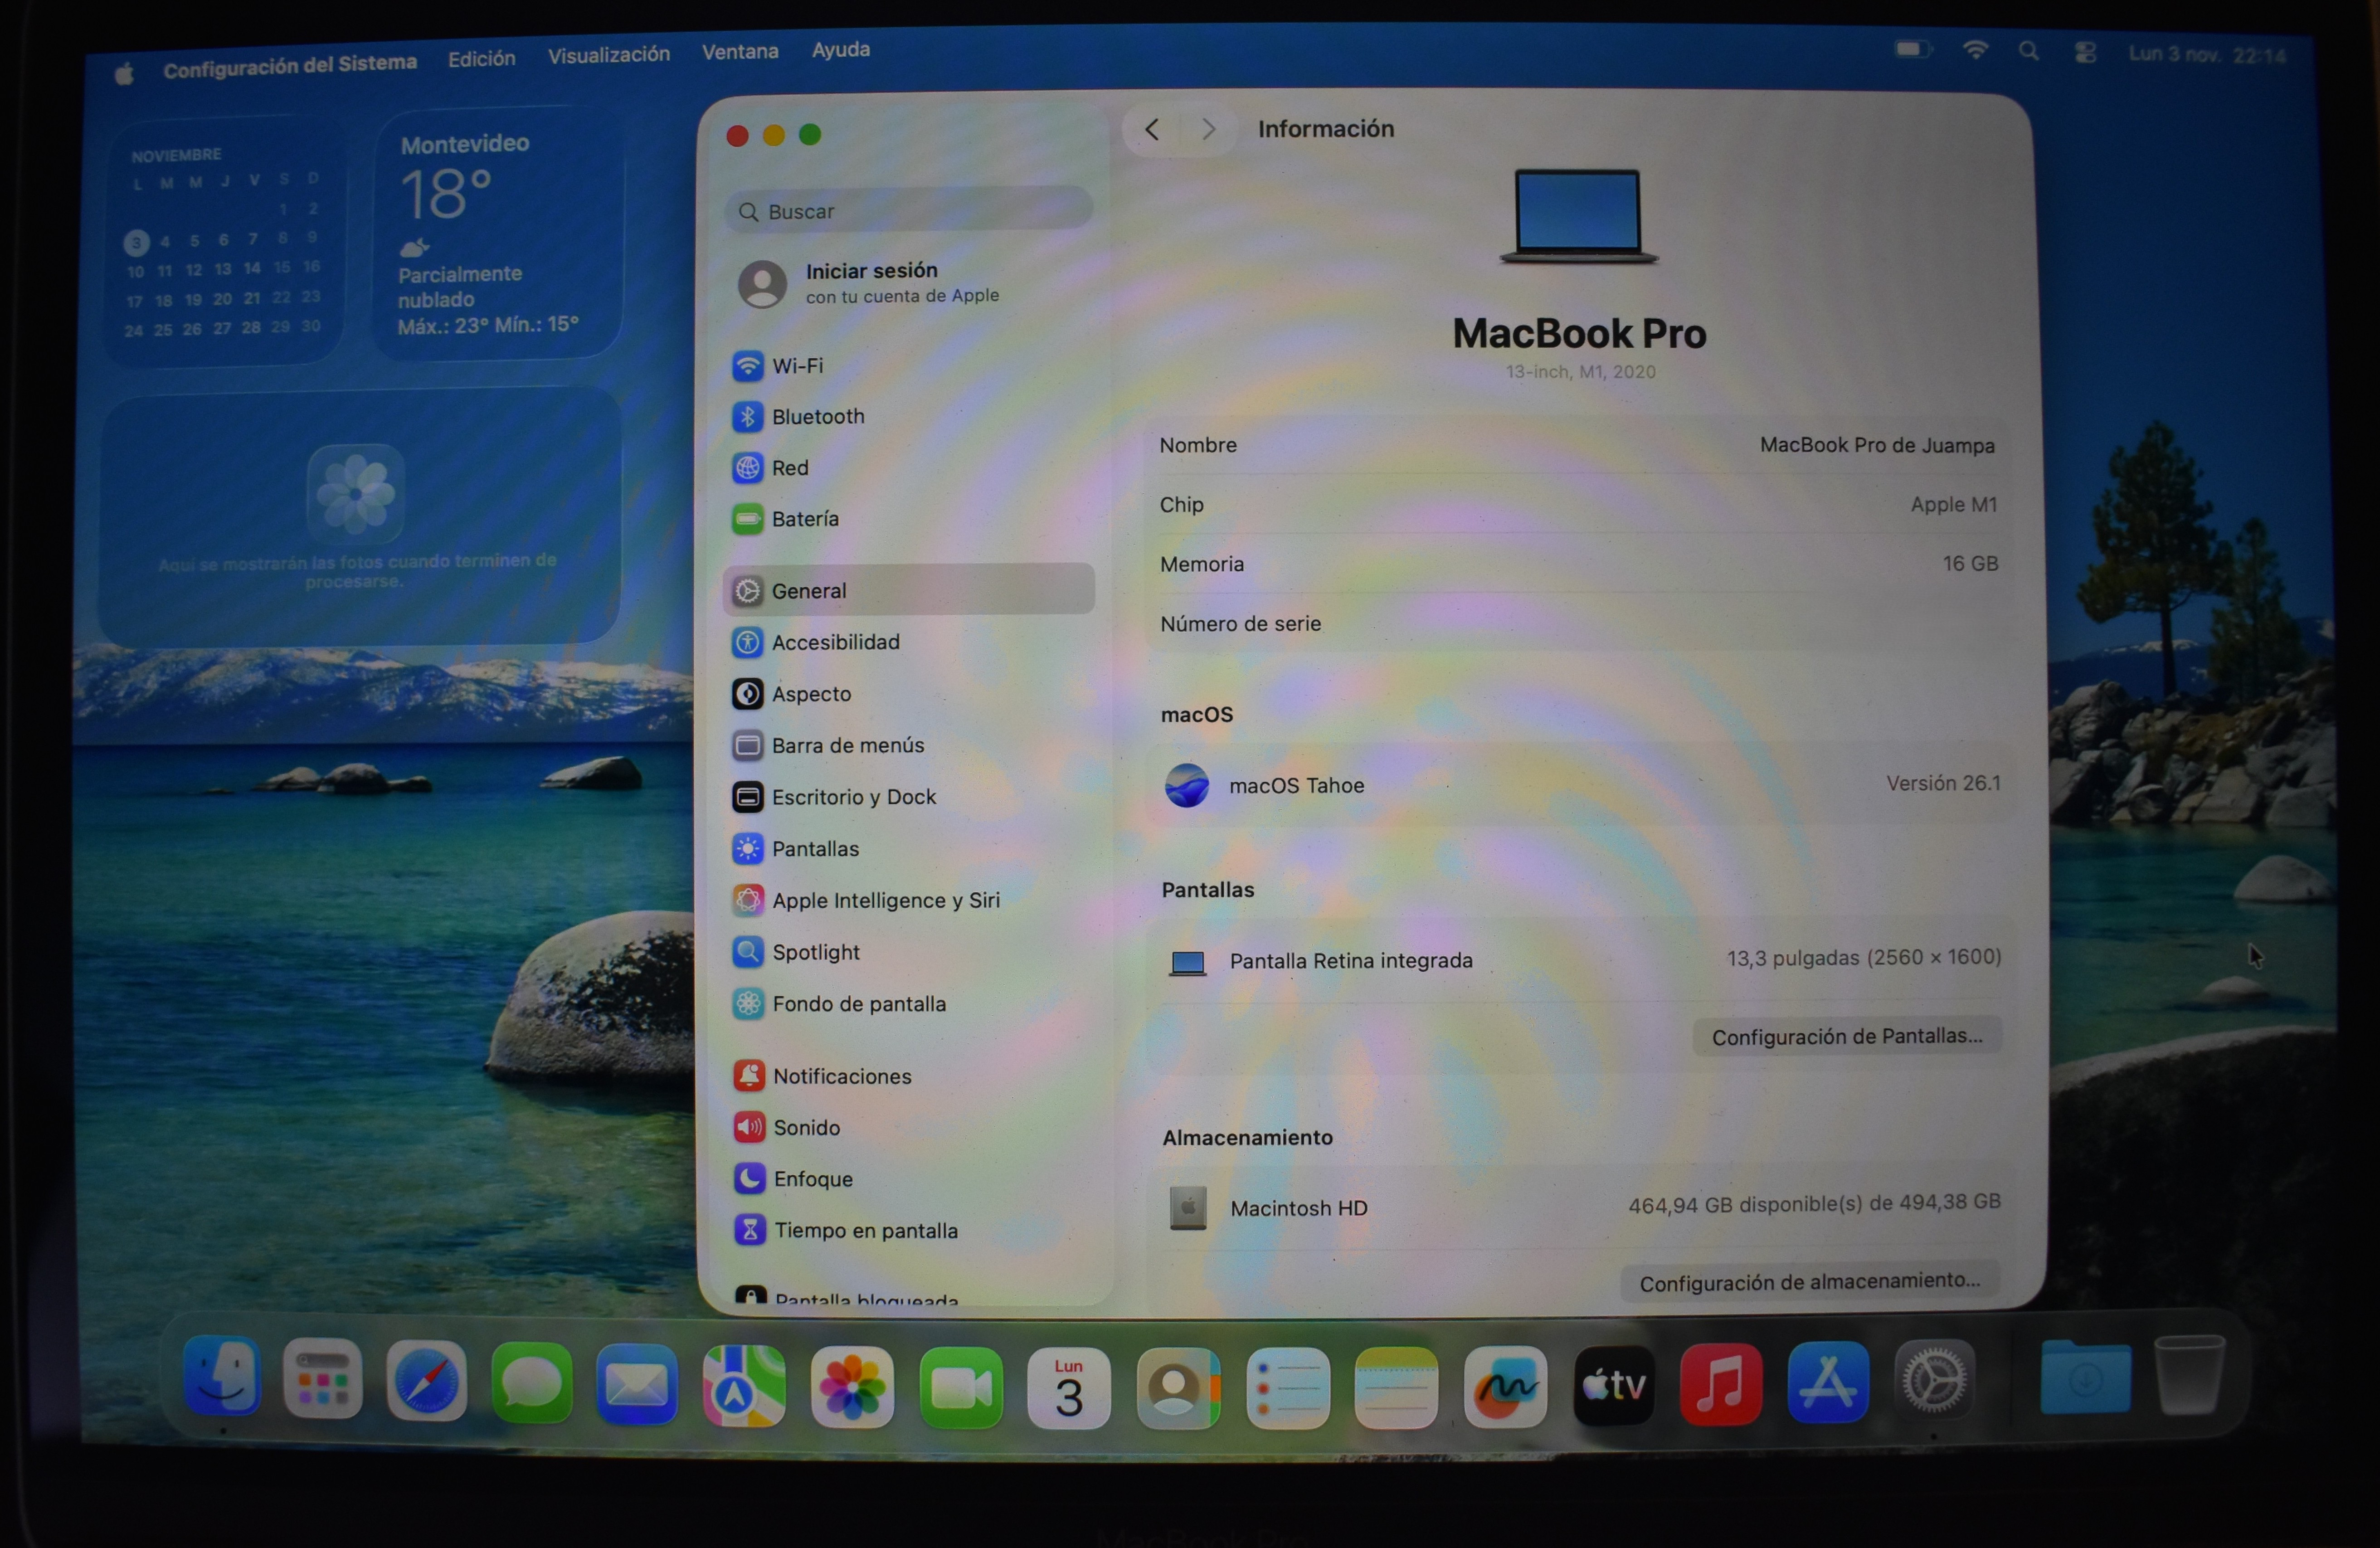Click the menu bar date and time
The height and width of the screenshot is (1548, 2380).
click(x=2208, y=54)
